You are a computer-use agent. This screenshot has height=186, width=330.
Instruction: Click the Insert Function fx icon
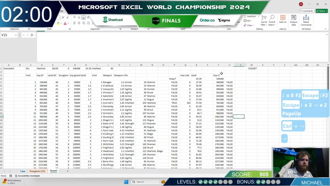(x=32, y=35)
